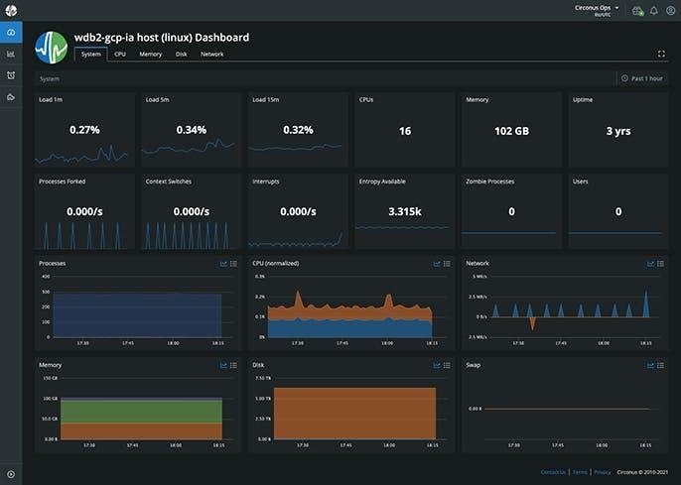Screen dimensions: 681x485
Task: Open the alerts alarm icon in the sidebar
Action: [x=11, y=75]
